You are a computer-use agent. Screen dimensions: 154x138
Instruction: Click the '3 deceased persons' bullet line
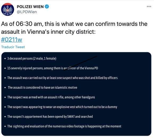[32, 58]
